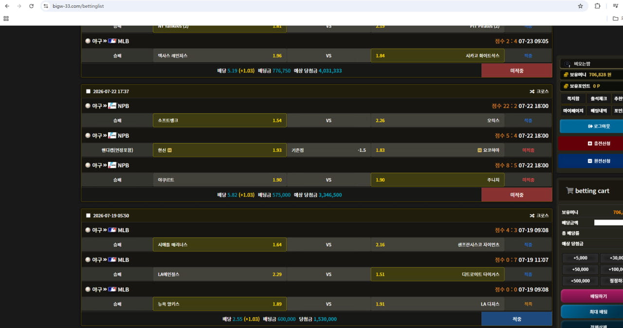Click the 보유머니 coin stack icon

(566, 74)
